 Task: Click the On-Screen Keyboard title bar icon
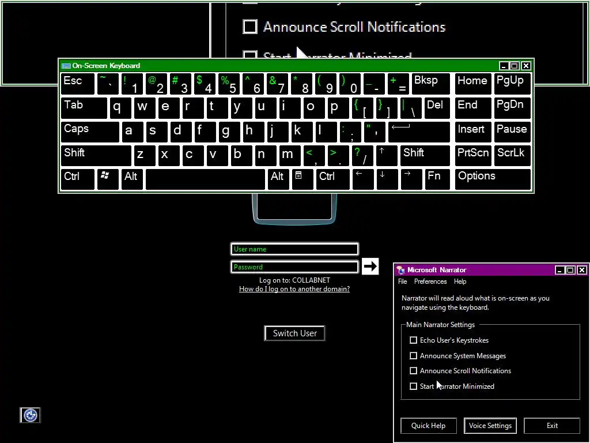pos(66,66)
